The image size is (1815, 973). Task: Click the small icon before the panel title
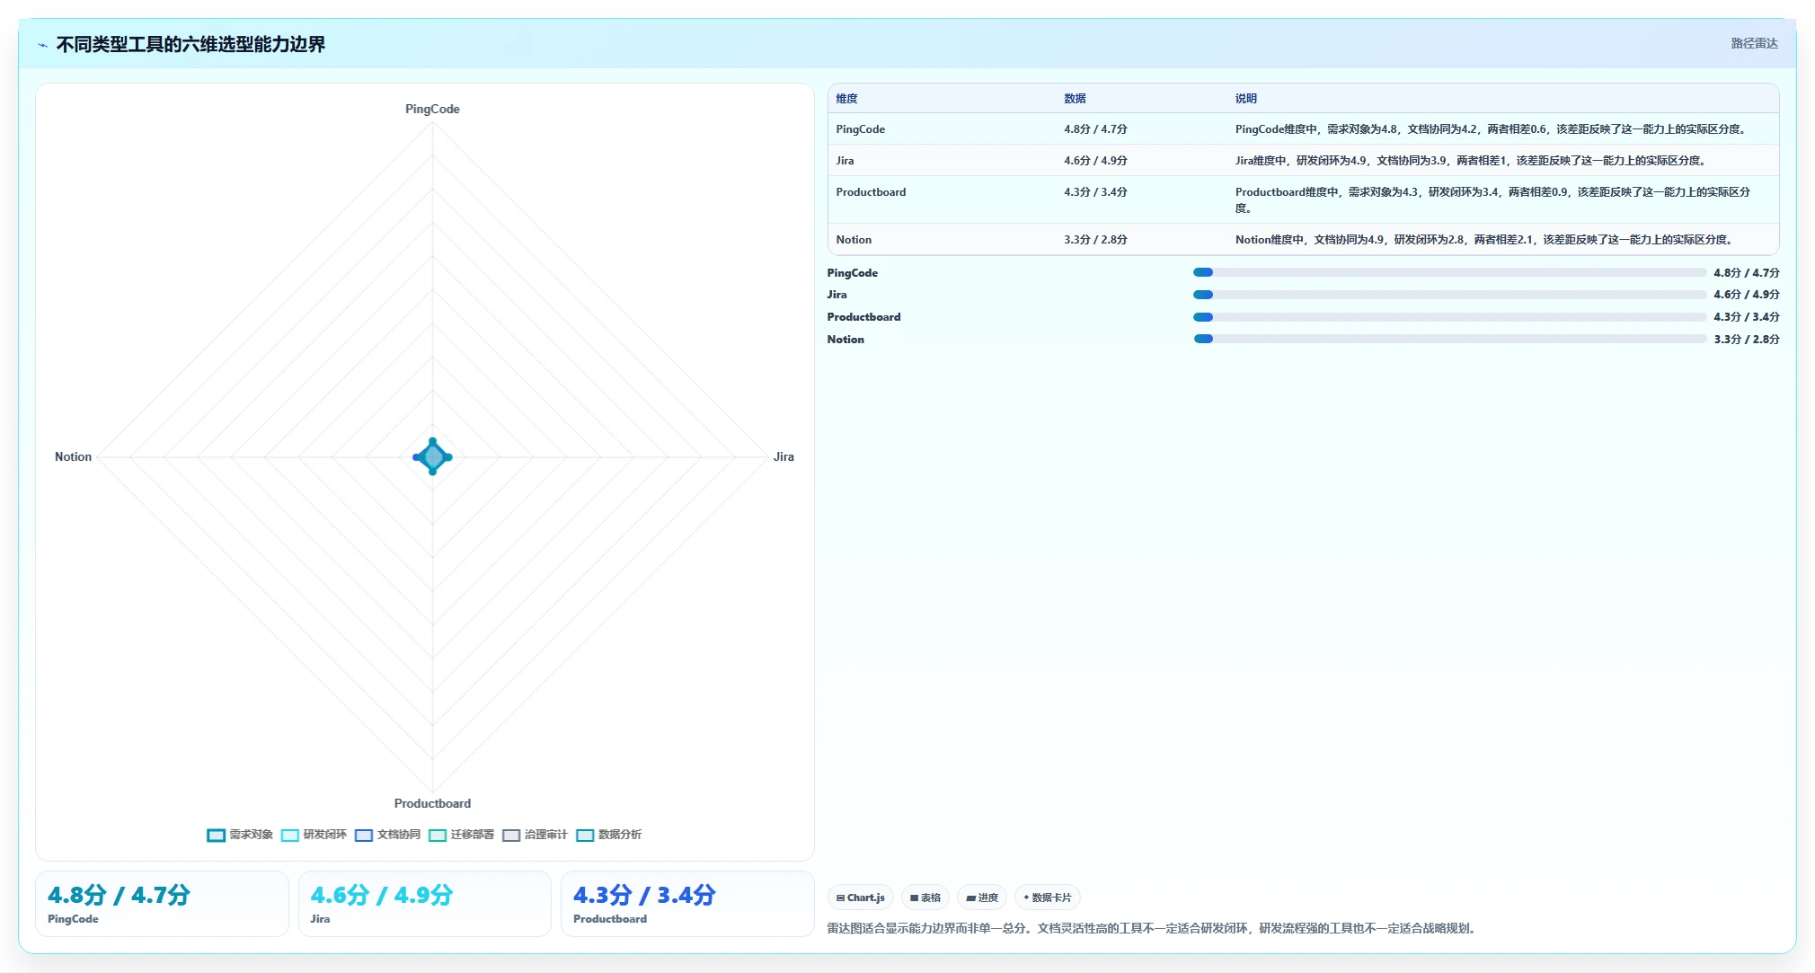click(x=42, y=45)
